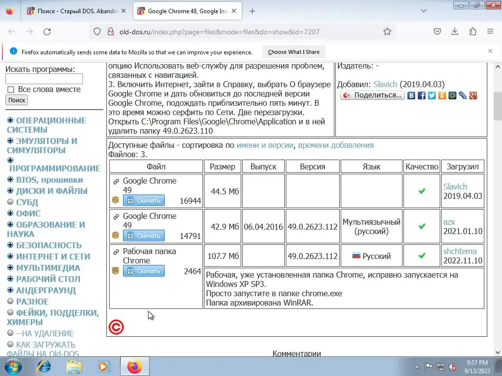
Task: Expand the БЕЗОПАСНОСТЬ category
Action: pyautogui.click(x=10, y=245)
